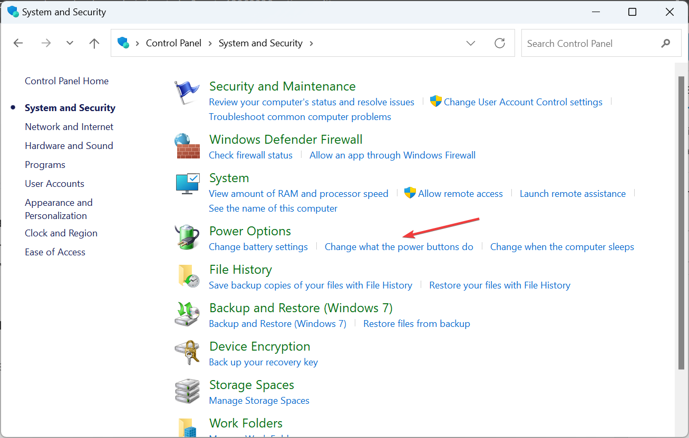Screen dimensions: 689x438
Task: Click the Device Encryption keys icon
Action: (187, 353)
